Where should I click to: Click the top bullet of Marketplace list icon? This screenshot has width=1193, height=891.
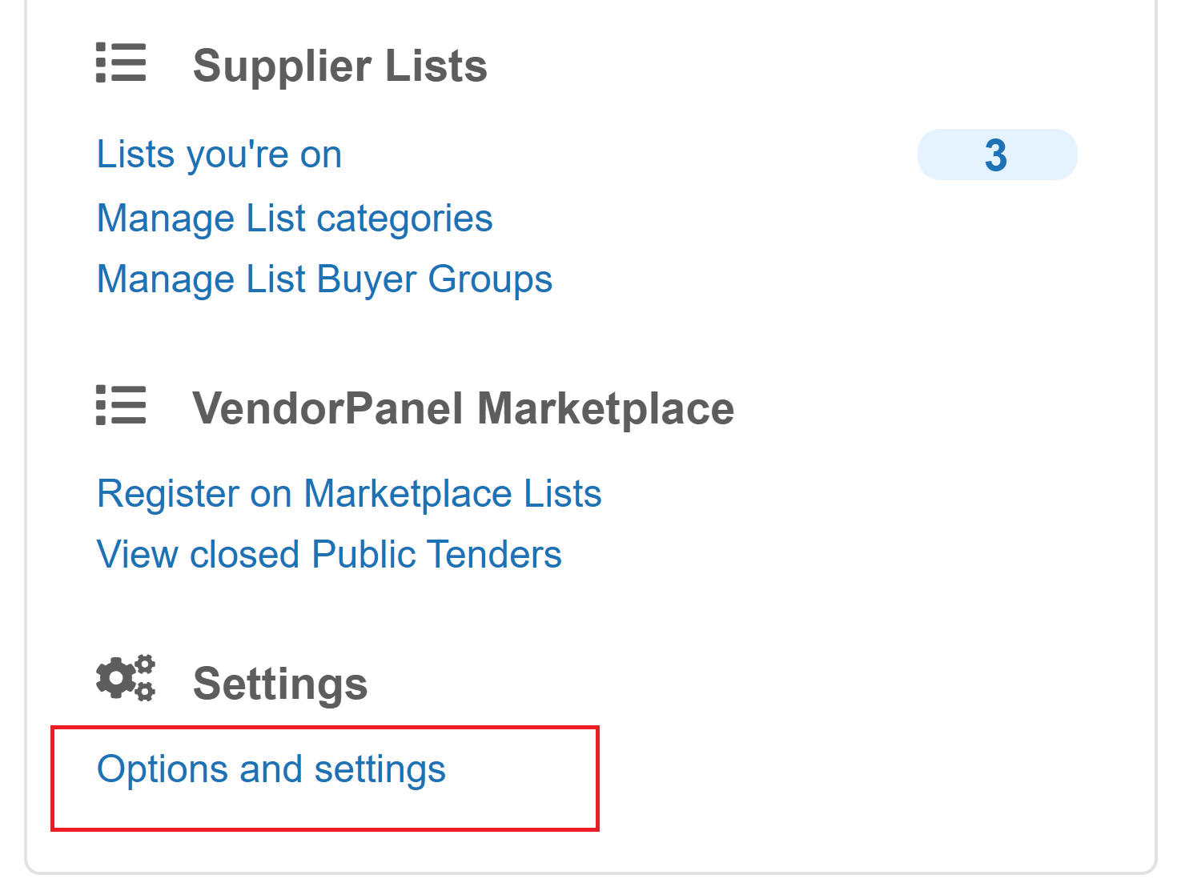102,390
